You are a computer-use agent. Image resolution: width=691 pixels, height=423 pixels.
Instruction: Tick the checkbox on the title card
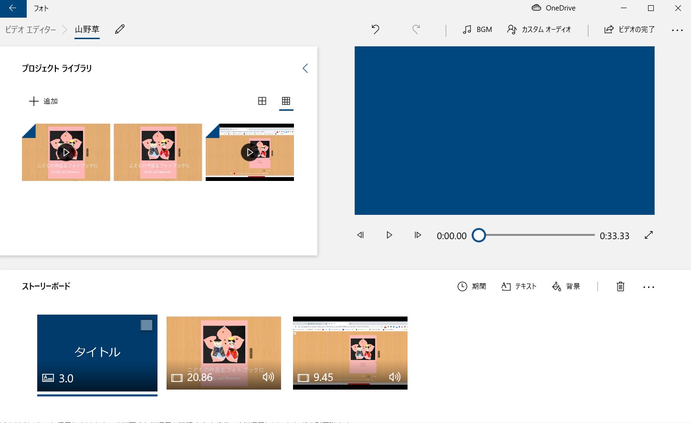coord(147,325)
